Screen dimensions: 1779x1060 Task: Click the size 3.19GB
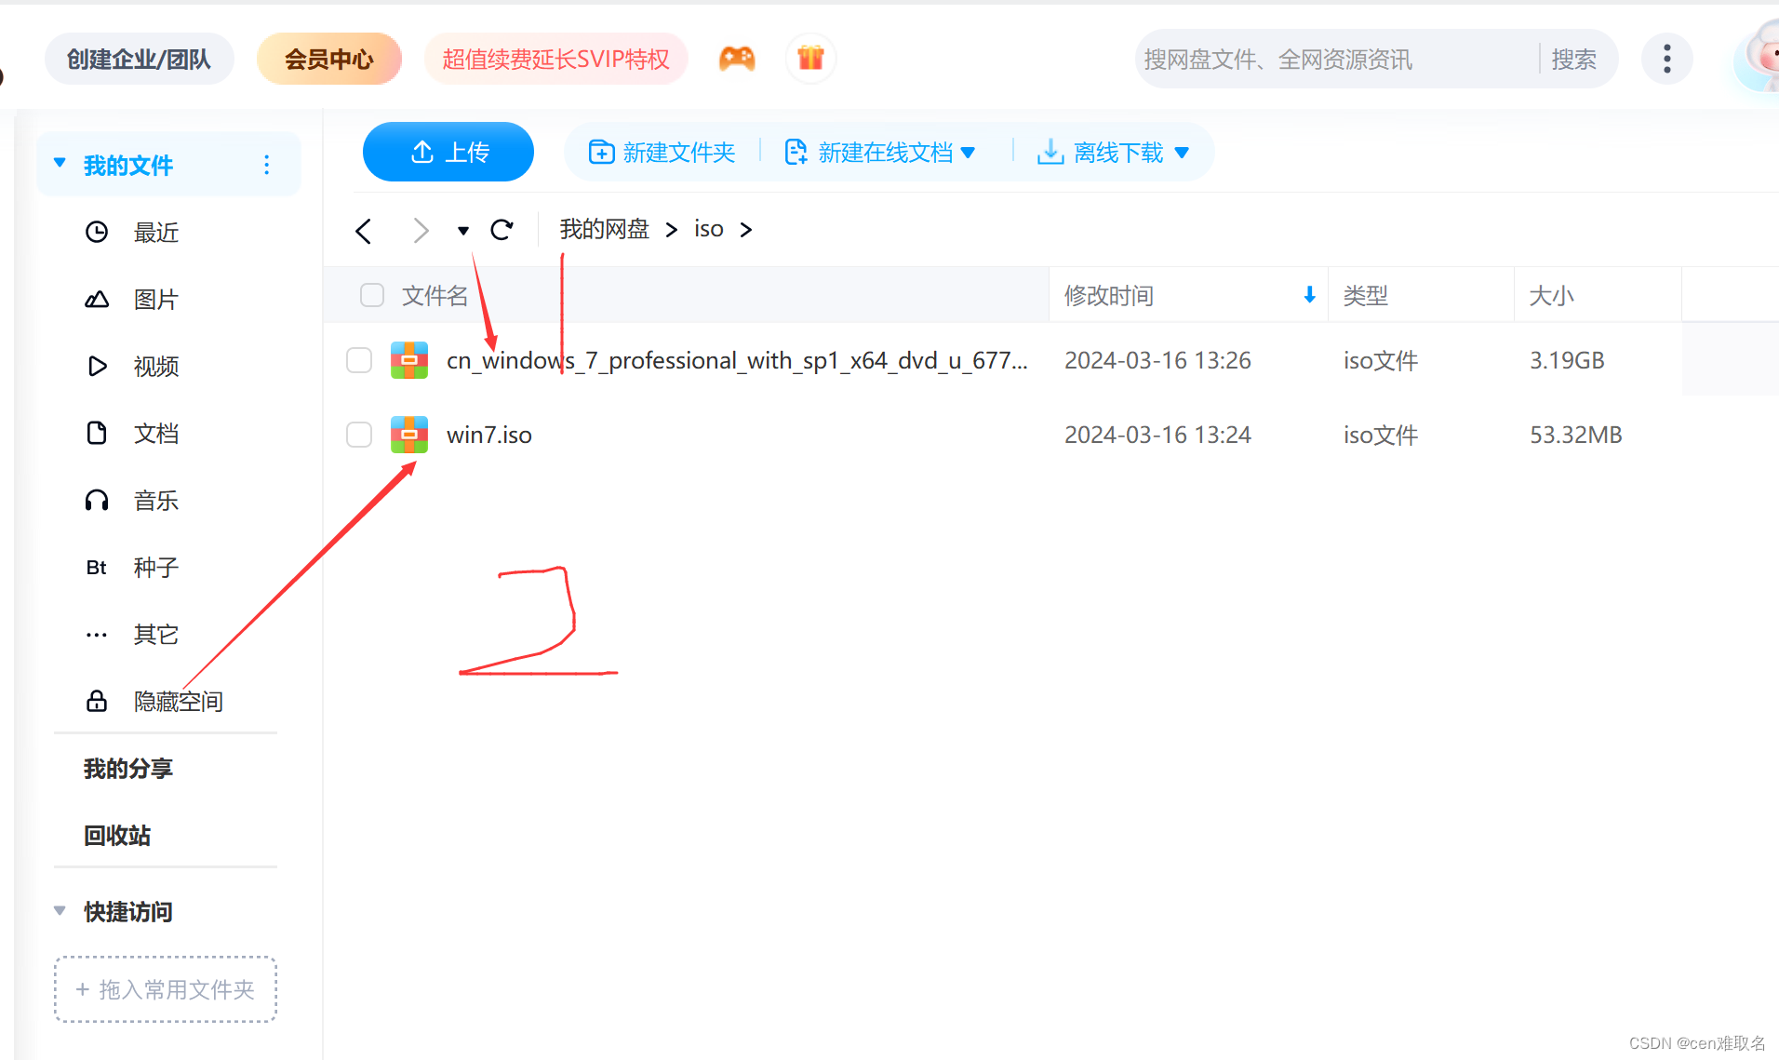(x=1567, y=360)
